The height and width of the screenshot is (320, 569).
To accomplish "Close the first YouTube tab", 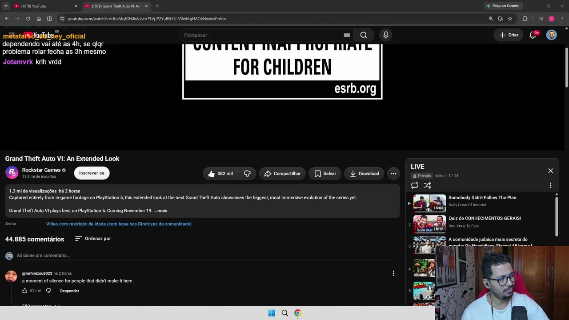I will tap(76, 6).
